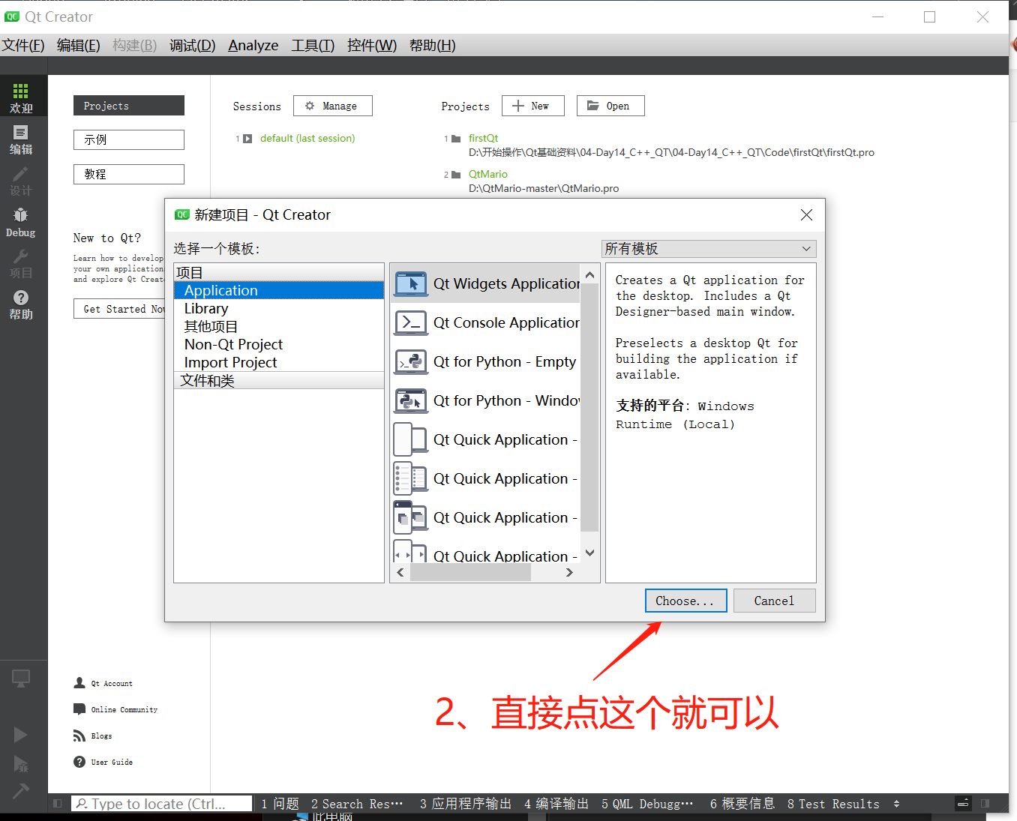Open the 编辑(E) menu

pyautogui.click(x=79, y=46)
